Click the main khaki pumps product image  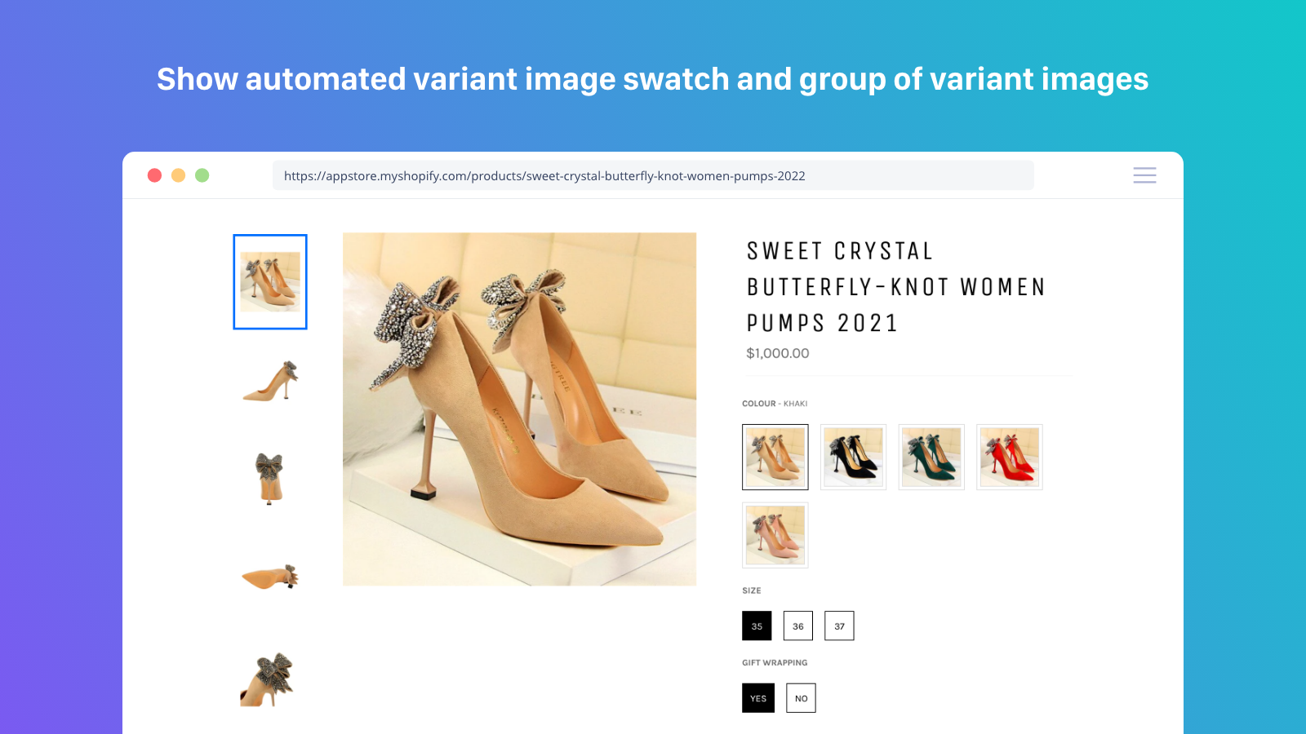(520, 409)
